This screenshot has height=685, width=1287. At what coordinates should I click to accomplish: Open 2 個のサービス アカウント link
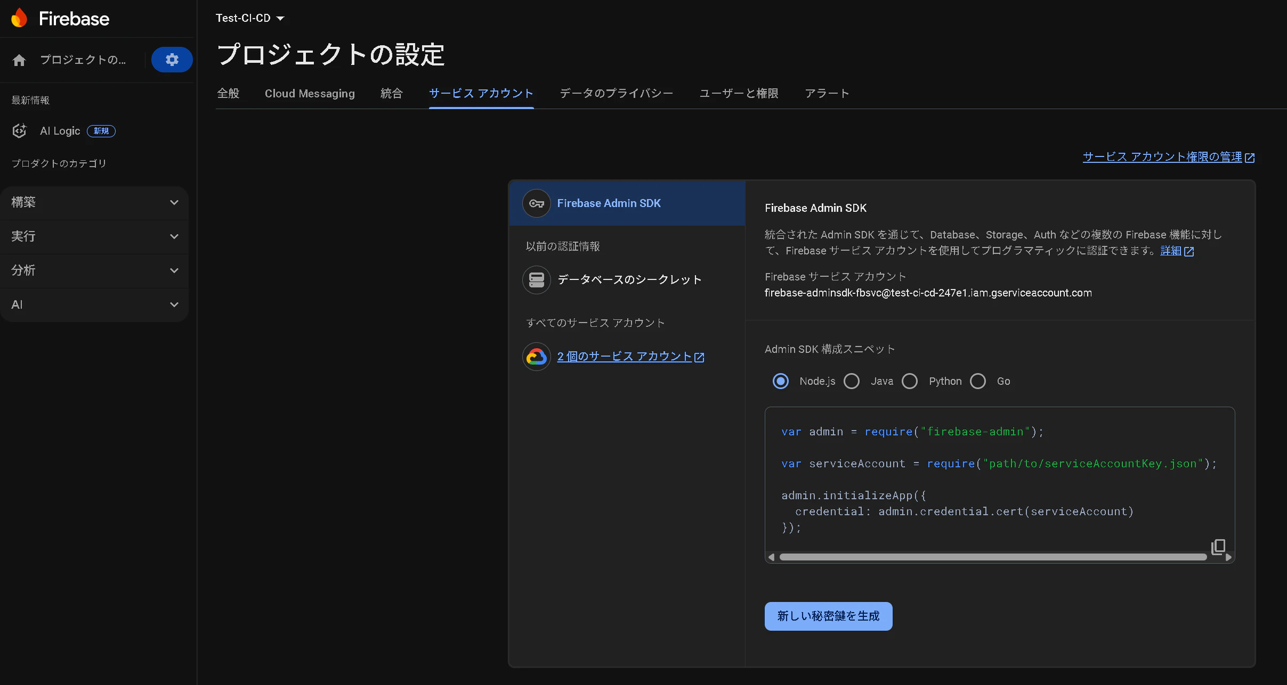pos(624,357)
